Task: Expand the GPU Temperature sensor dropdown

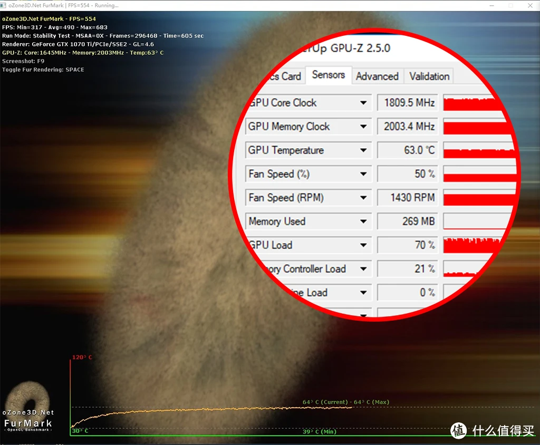Action: (x=363, y=150)
